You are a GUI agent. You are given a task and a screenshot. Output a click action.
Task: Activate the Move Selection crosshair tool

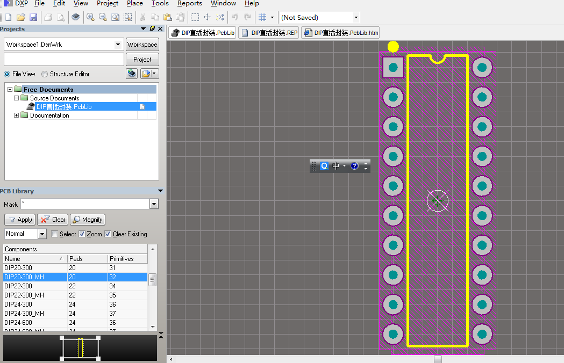pyautogui.click(x=207, y=17)
